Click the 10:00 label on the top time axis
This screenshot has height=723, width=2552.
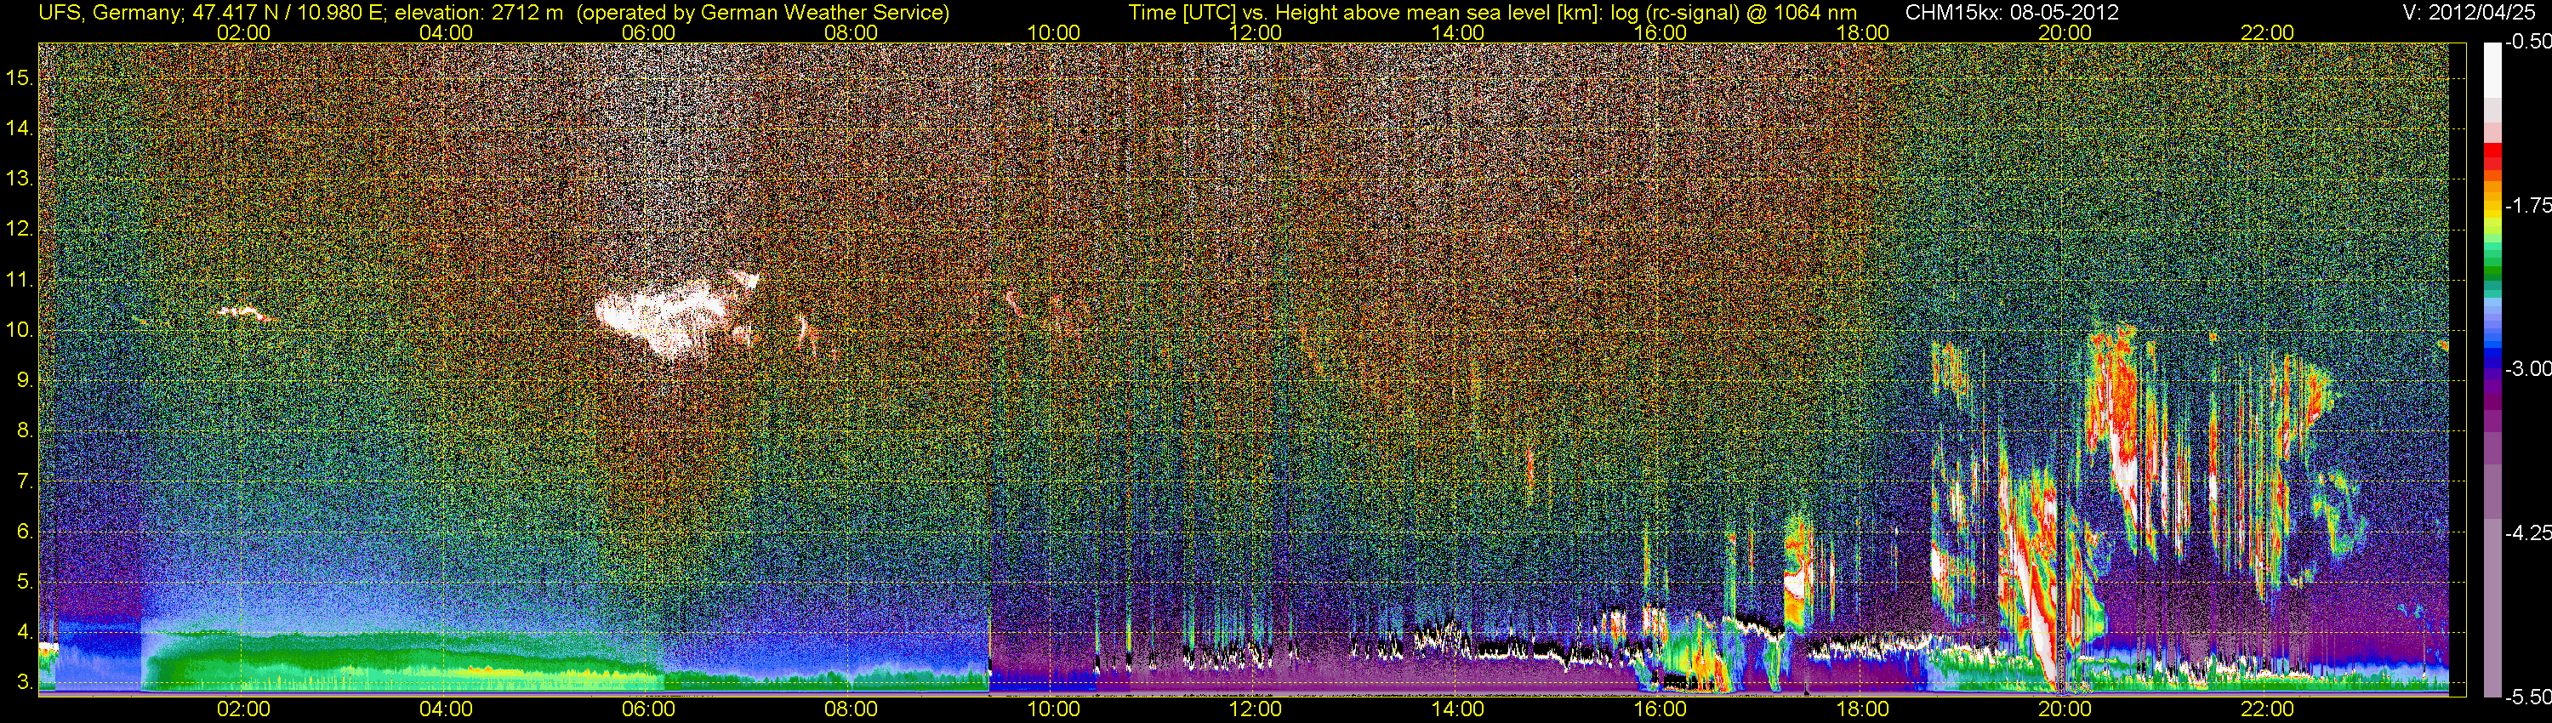coord(1053,32)
